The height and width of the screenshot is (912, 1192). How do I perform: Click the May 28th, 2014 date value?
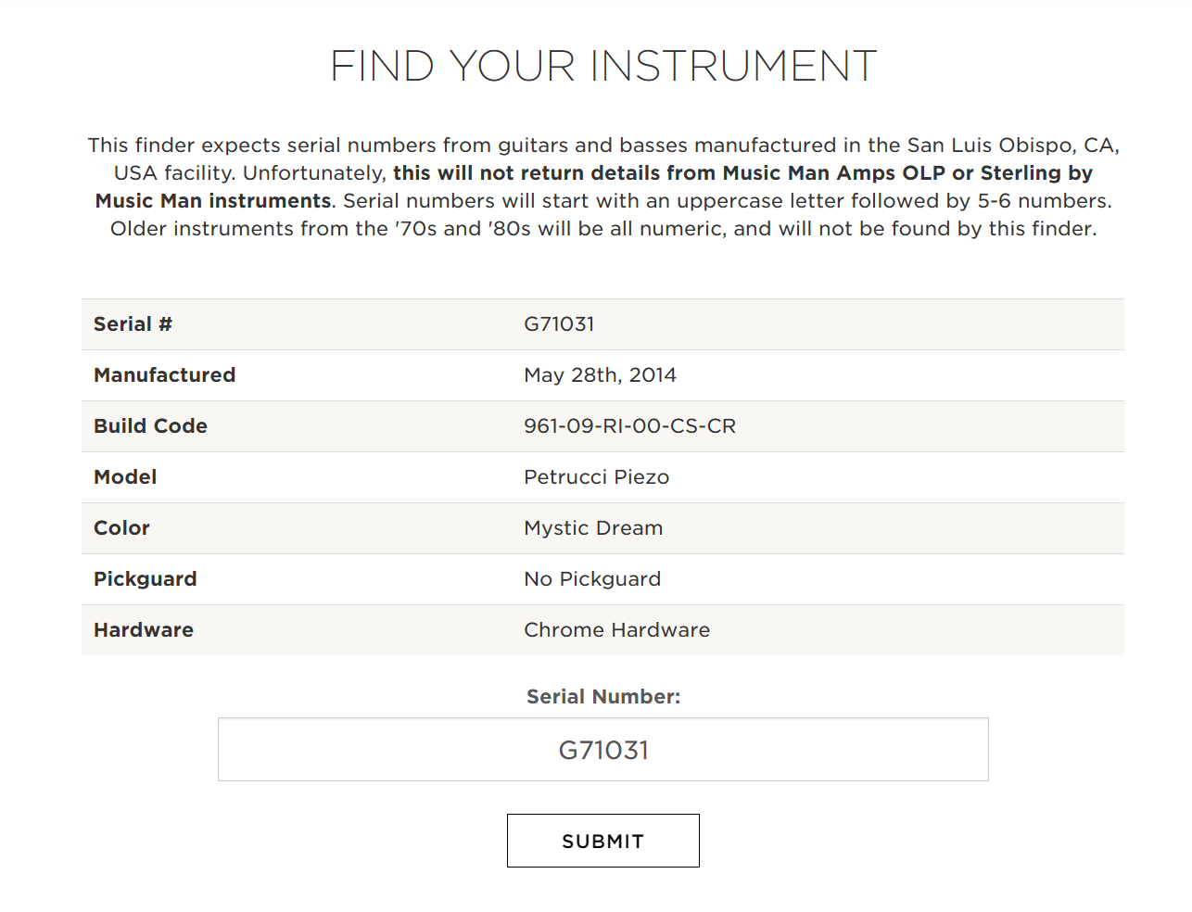(600, 375)
